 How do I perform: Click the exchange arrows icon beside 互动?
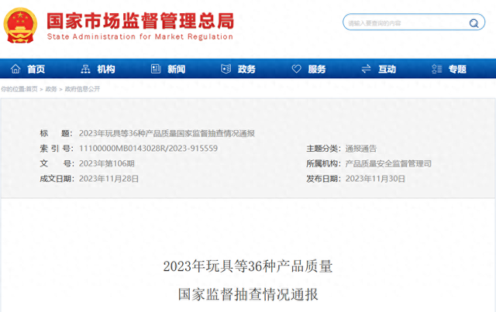[x=366, y=69]
